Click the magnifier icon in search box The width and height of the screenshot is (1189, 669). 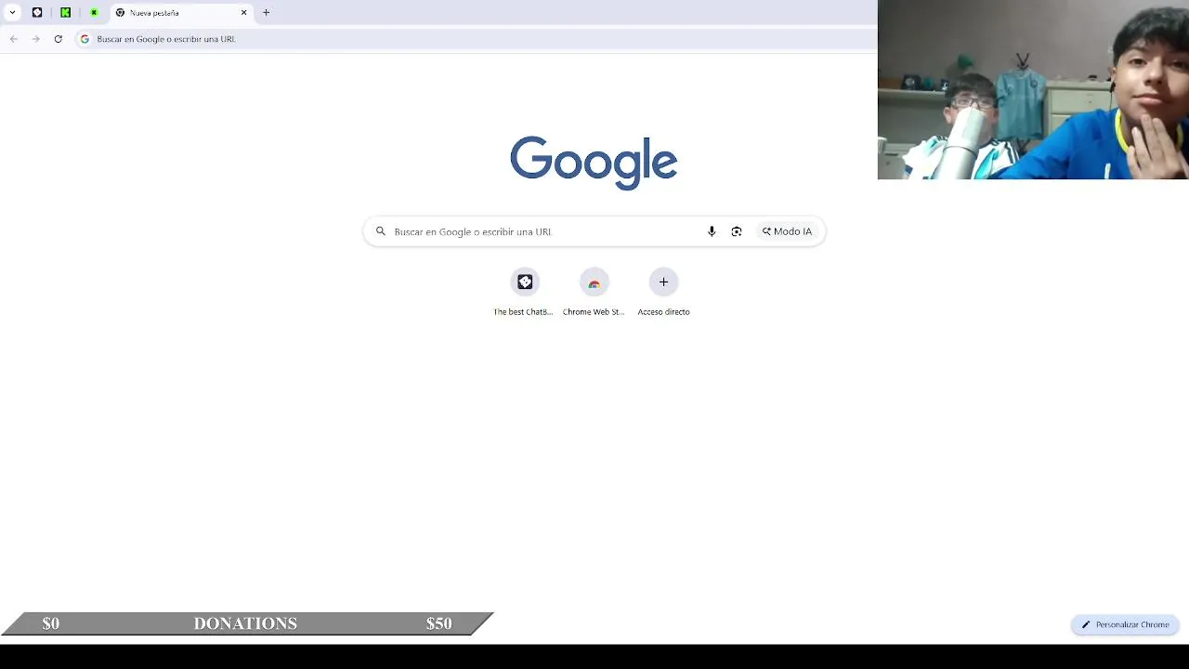tap(381, 231)
